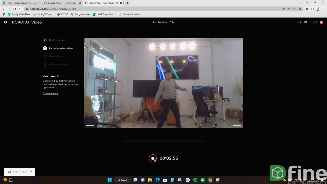
Task: Click completed Create a scene step
Action: (57, 40)
